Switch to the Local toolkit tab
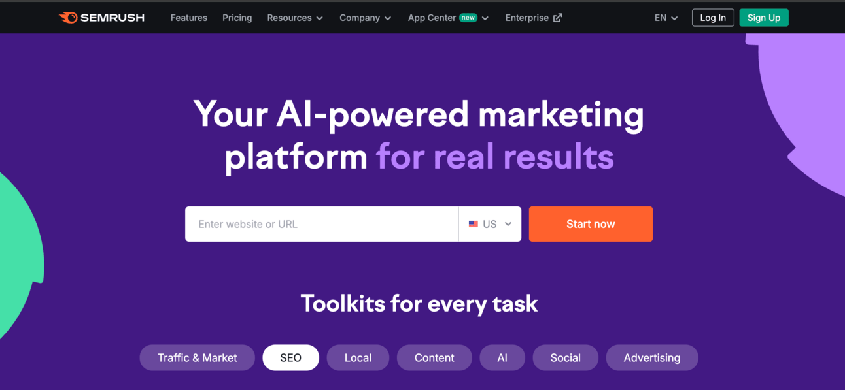 coord(358,358)
